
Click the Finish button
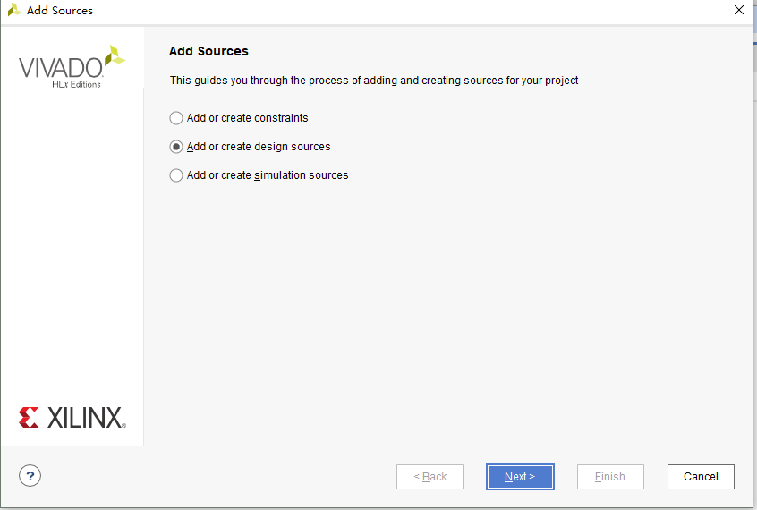click(x=610, y=477)
